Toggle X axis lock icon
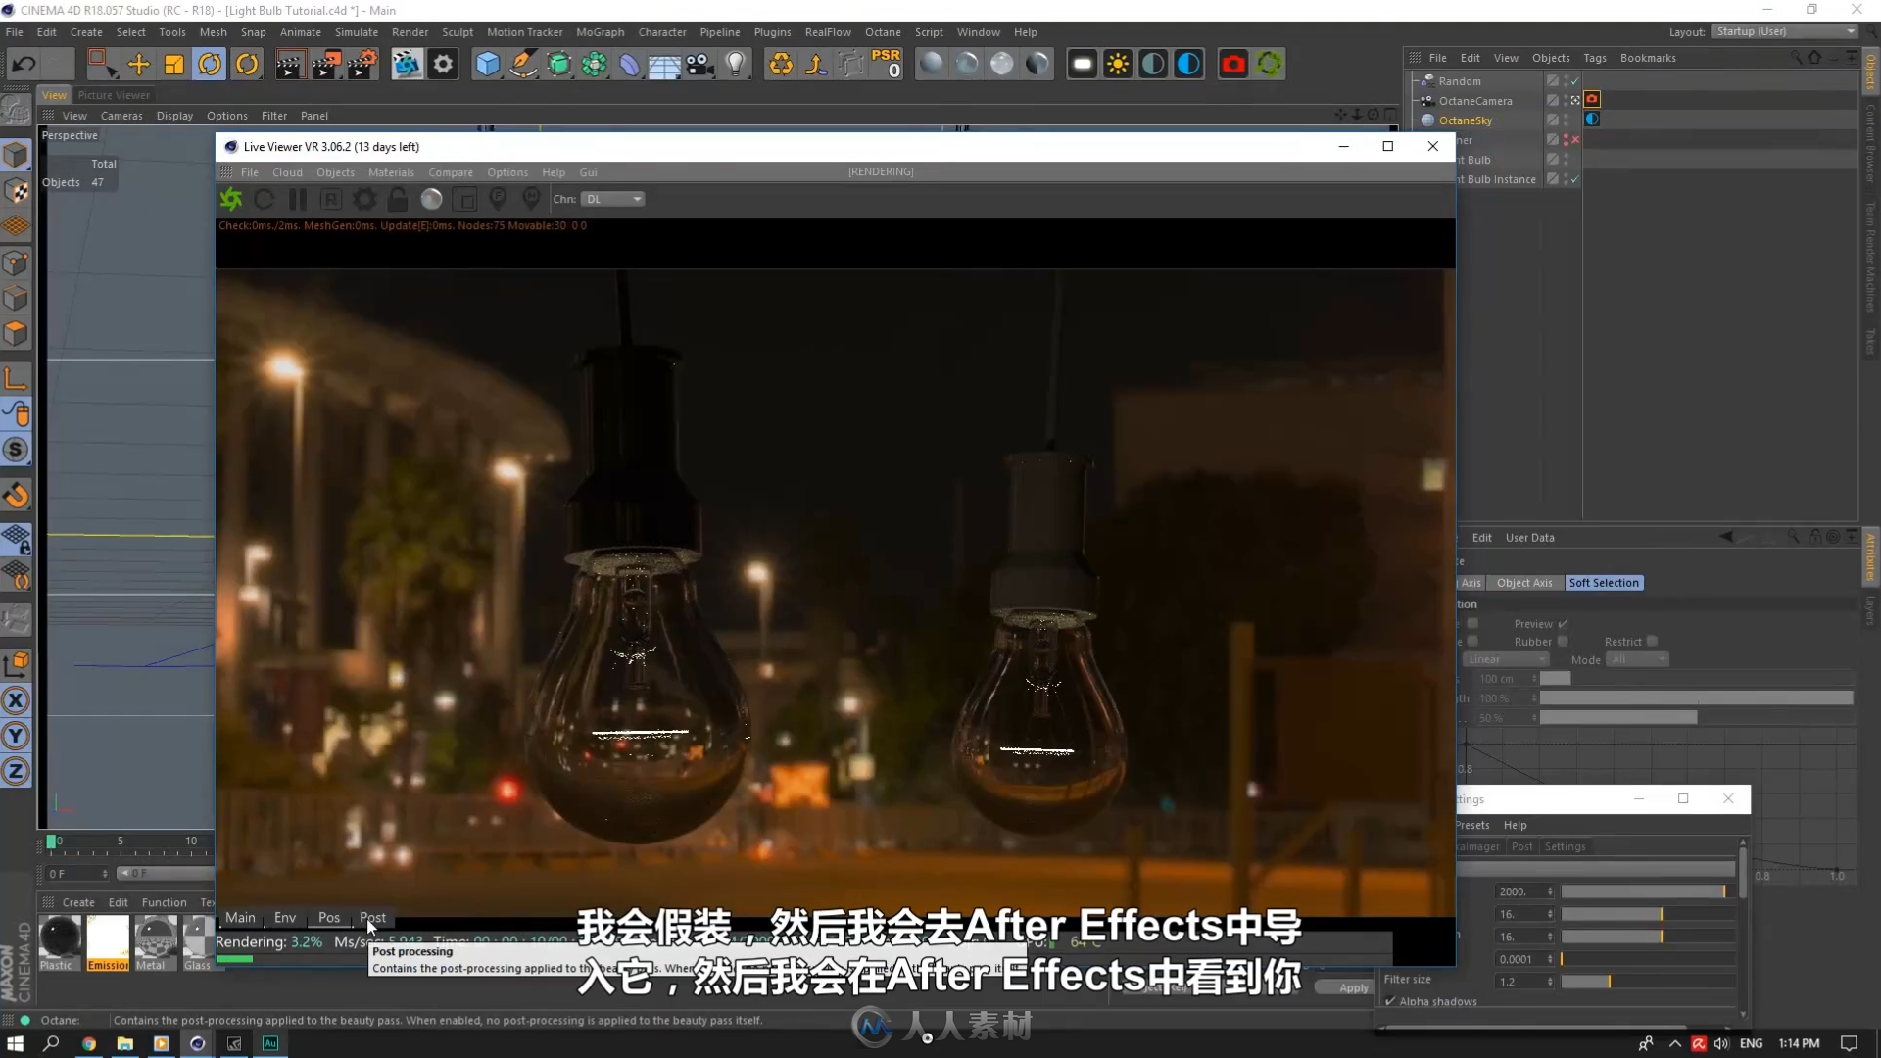The width and height of the screenshot is (1881, 1058). tap(16, 700)
